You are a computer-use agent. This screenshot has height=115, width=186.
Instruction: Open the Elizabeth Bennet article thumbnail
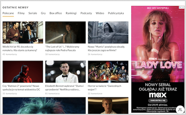[65, 72]
